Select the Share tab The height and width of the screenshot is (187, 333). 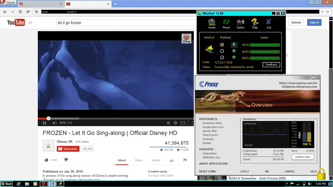[x=139, y=160]
